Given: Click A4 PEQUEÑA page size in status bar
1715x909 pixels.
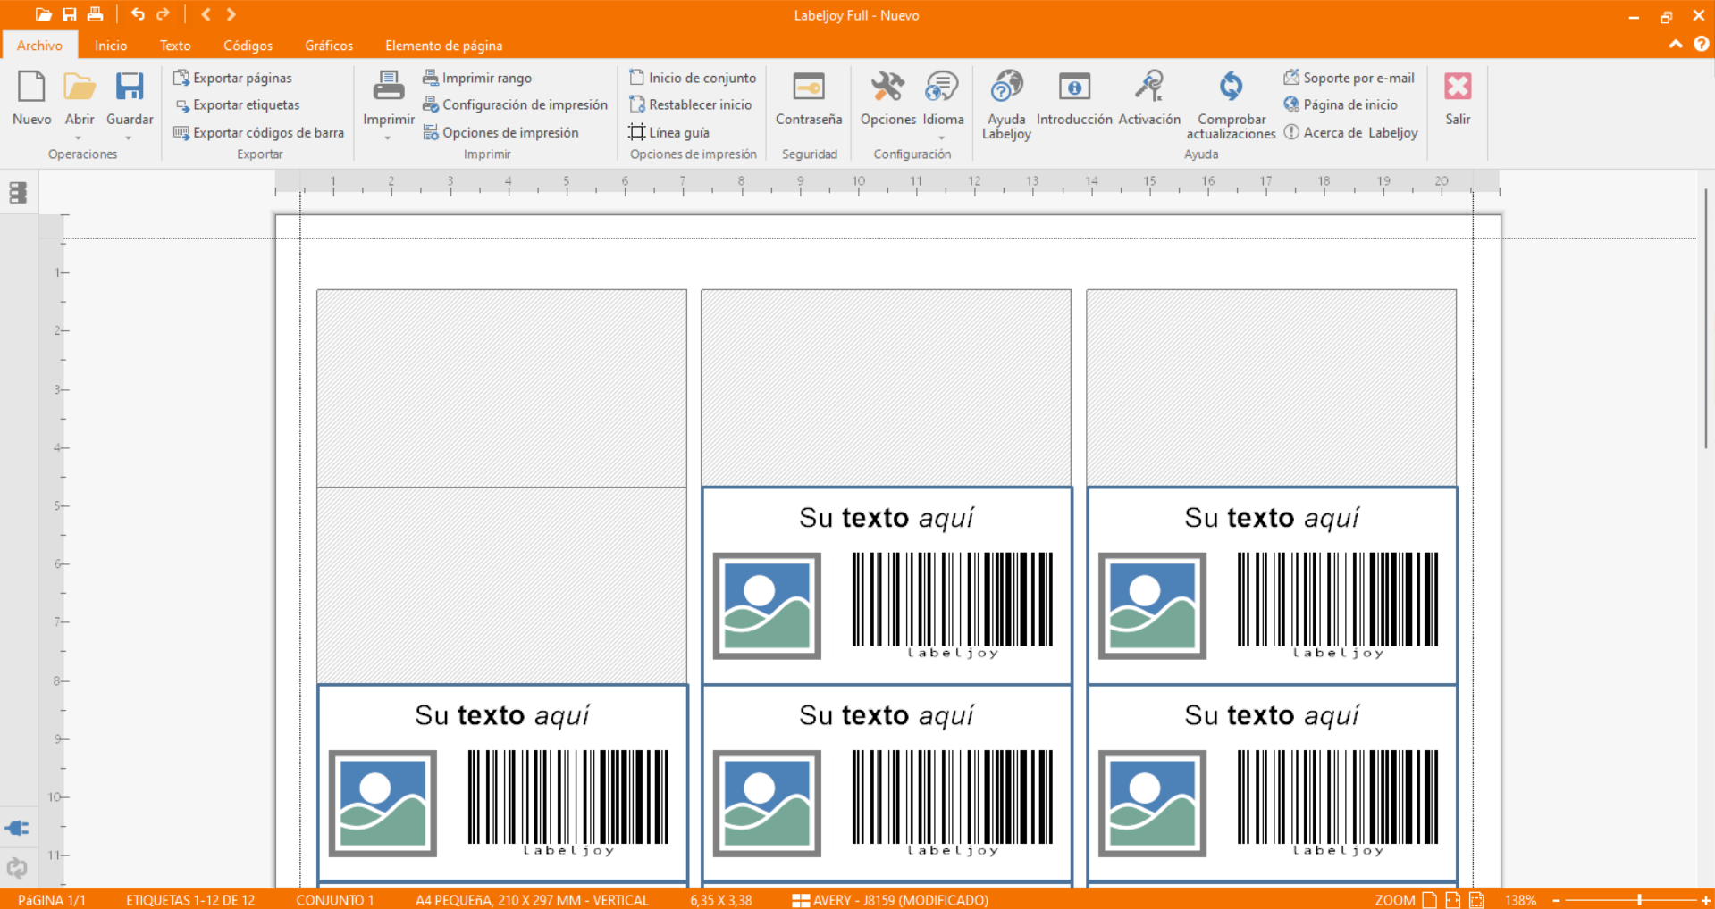Looking at the screenshot, I should (x=533, y=900).
